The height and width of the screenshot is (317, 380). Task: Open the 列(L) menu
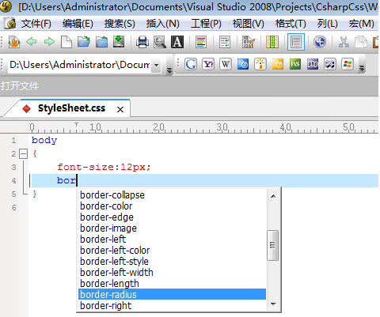point(328,24)
